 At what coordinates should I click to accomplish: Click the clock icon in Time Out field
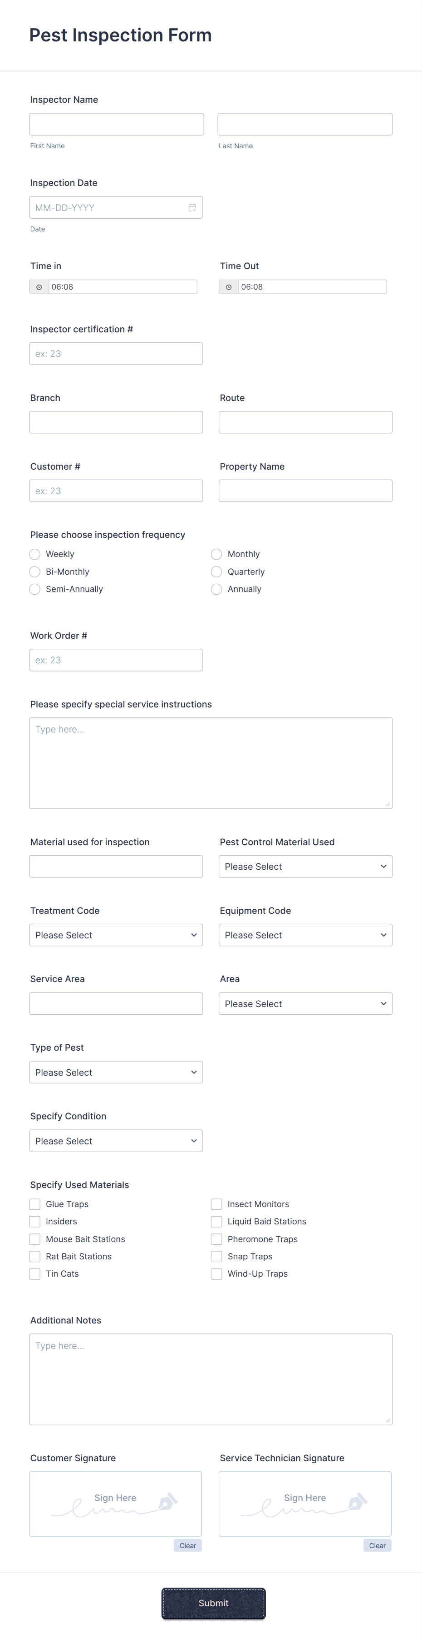(x=228, y=286)
